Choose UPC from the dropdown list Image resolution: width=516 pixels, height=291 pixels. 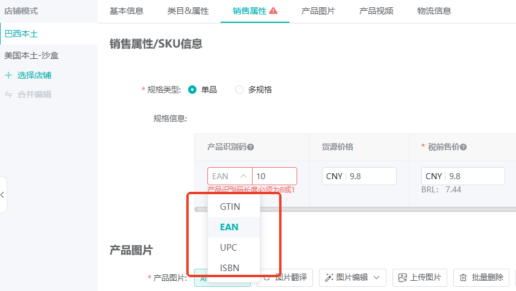point(228,248)
